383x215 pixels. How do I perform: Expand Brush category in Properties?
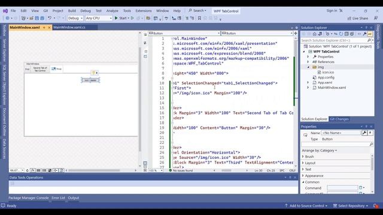coord(303,156)
